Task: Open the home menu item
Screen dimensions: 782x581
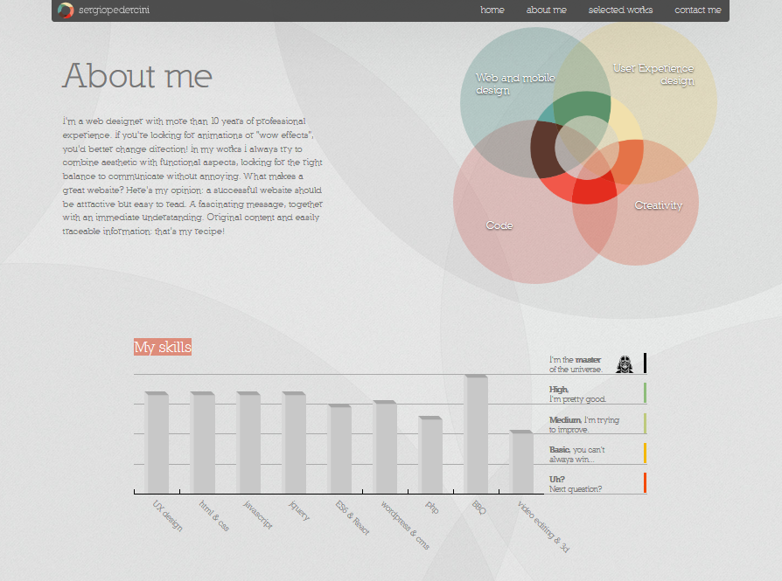Action: pos(492,10)
